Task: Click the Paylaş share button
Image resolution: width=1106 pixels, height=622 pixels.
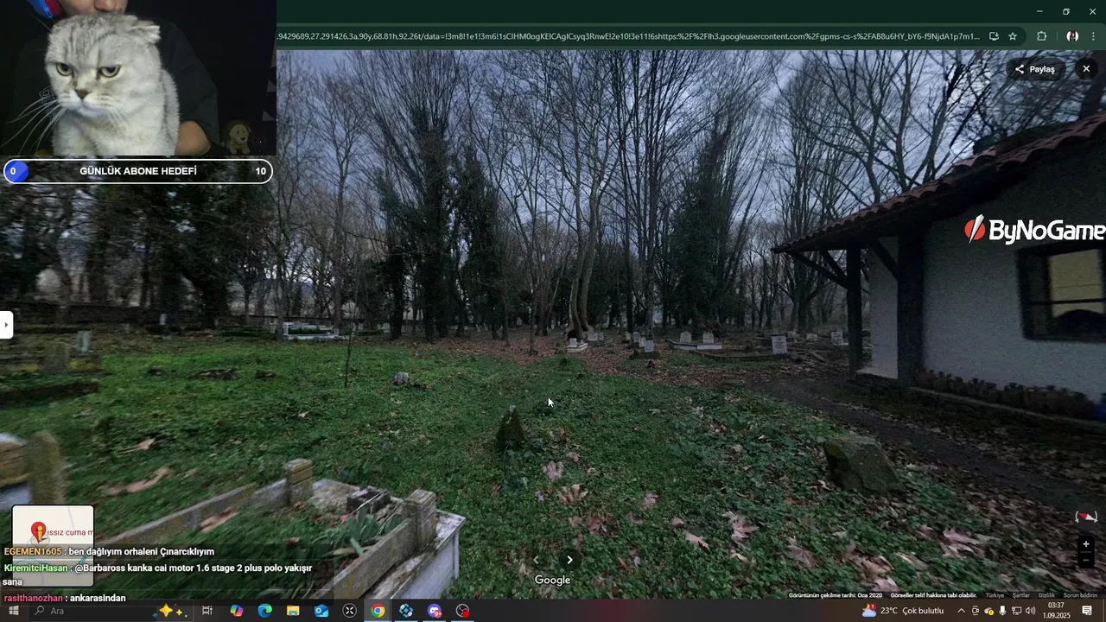Action: [x=1035, y=69]
